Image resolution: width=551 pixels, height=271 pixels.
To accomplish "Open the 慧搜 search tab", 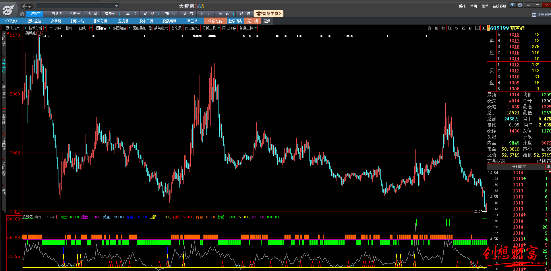I will click(253, 21).
